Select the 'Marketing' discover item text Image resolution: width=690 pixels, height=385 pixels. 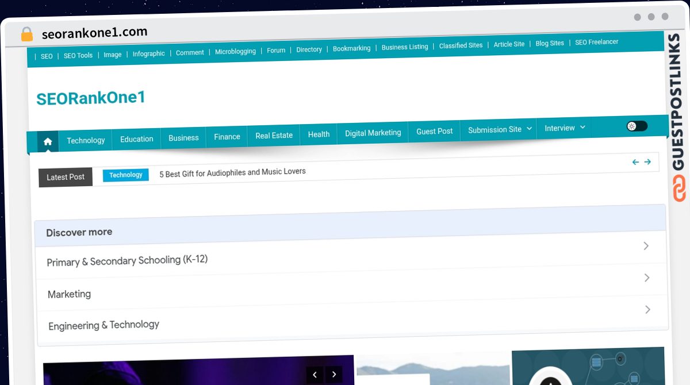(x=69, y=294)
